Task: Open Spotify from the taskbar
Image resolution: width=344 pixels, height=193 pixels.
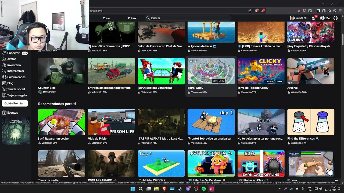Action: point(204,189)
